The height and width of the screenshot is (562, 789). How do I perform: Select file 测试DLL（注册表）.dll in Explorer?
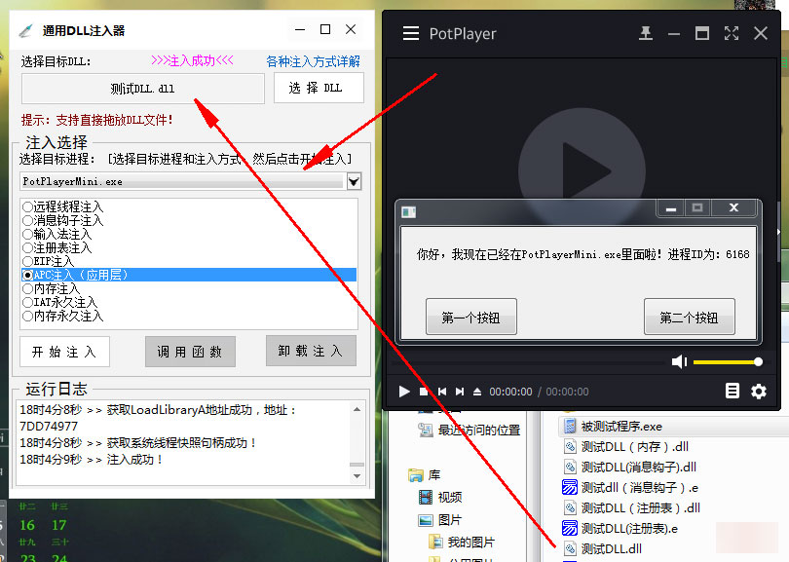coord(641,507)
